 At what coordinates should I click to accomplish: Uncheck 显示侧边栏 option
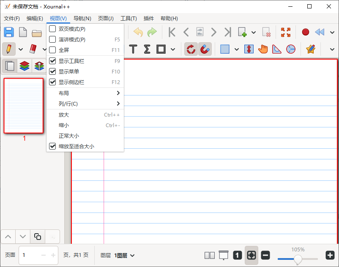coord(85,82)
